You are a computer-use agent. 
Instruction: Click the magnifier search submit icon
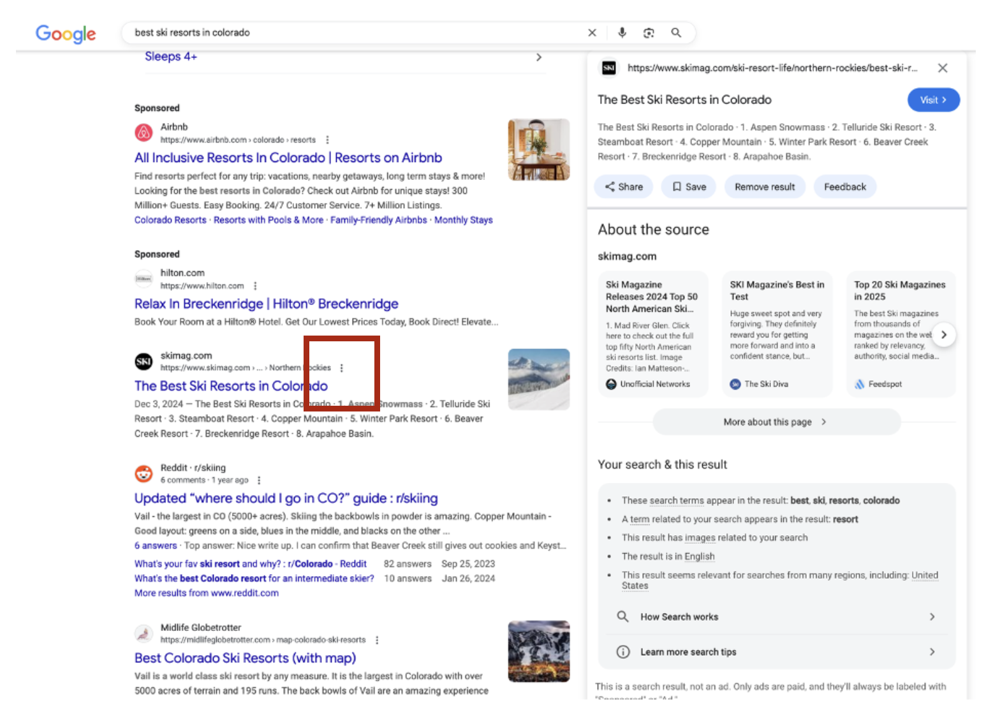(676, 33)
